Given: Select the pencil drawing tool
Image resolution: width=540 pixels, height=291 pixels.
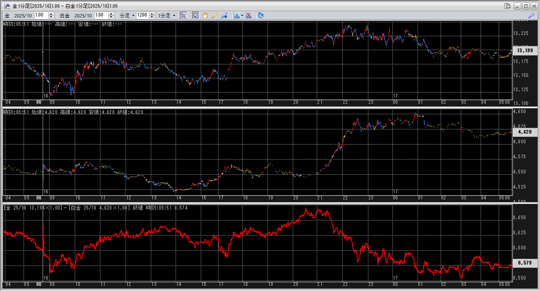Looking at the screenshot, I should 214,16.
